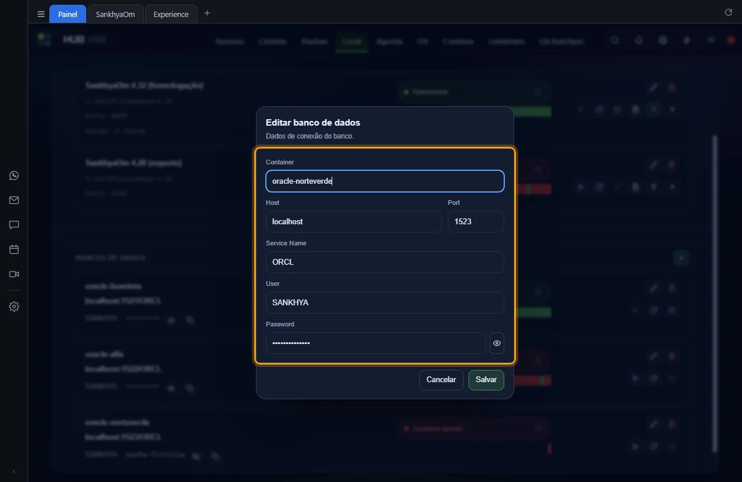Click the page's vertical scrollbar

(714, 294)
